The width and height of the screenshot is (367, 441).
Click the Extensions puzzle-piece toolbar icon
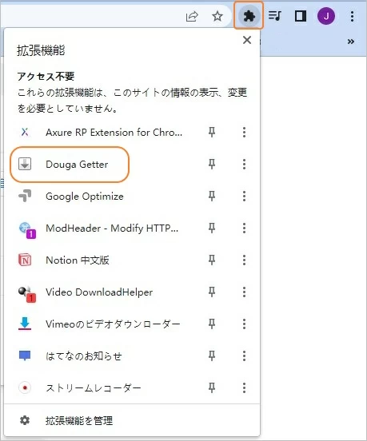tap(249, 16)
